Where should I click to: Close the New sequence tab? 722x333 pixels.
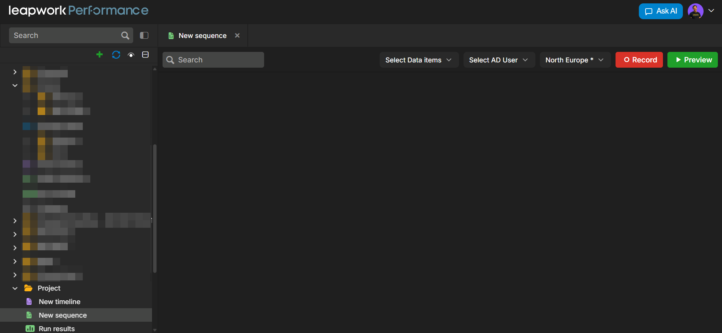pyautogui.click(x=237, y=35)
